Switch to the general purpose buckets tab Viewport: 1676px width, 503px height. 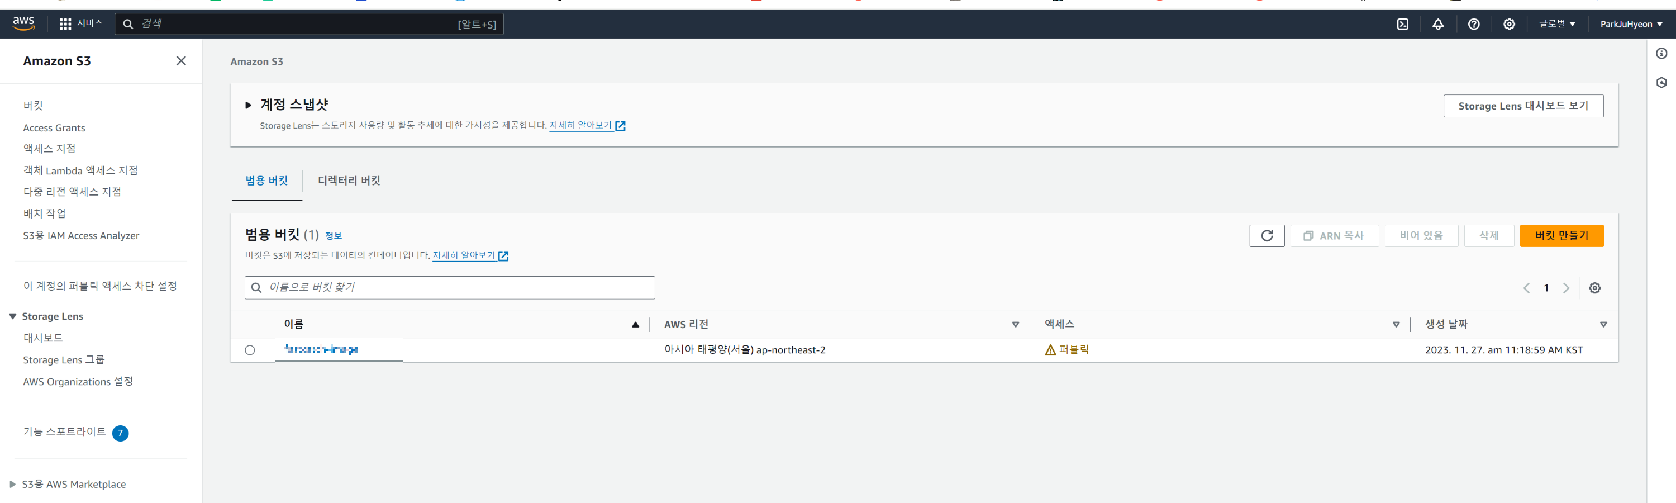[266, 181]
